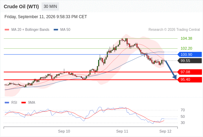Click the Sep 12 date axis label
This screenshot has height=137, width=203.
[165, 131]
